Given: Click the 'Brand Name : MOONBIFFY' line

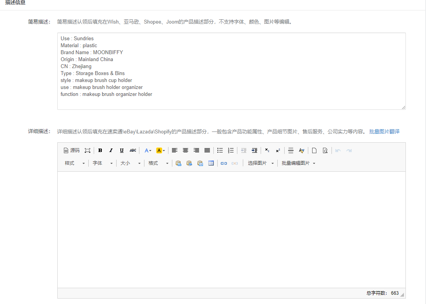Looking at the screenshot, I should (91, 52).
